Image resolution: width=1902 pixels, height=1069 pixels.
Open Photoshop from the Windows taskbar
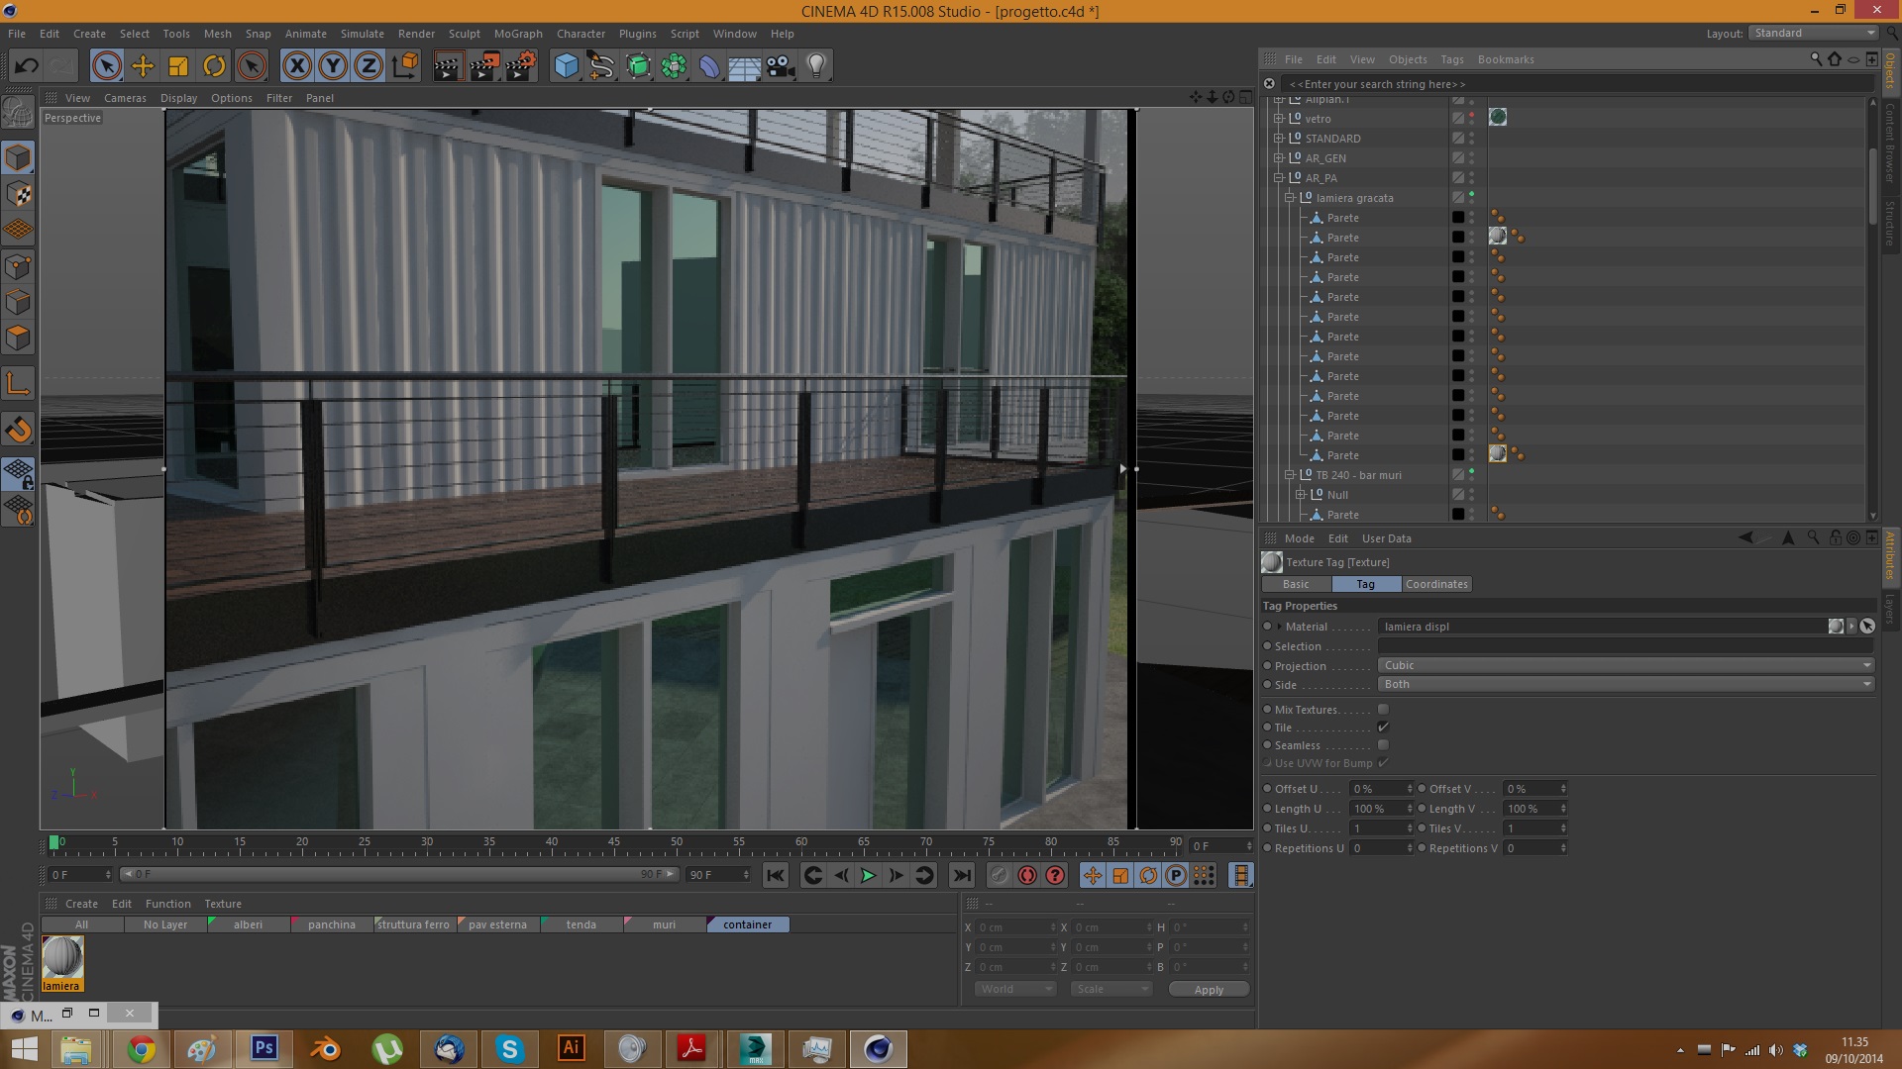pos(264,1048)
